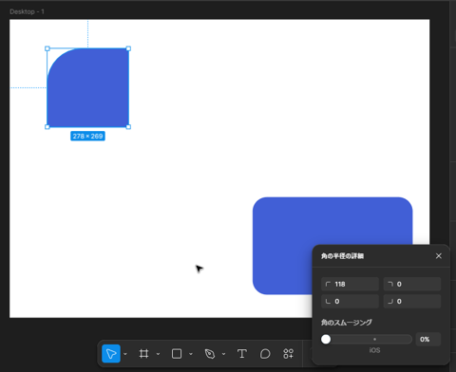Expand the shape tools dropdown arrow

click(x=191, y=354)
